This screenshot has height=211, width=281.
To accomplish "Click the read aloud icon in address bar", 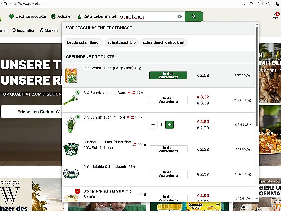I will [251, 4].
